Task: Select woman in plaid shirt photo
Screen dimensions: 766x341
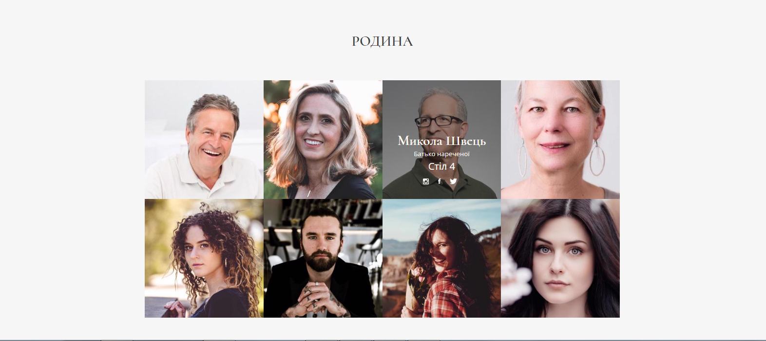Action: click(441, 258)
